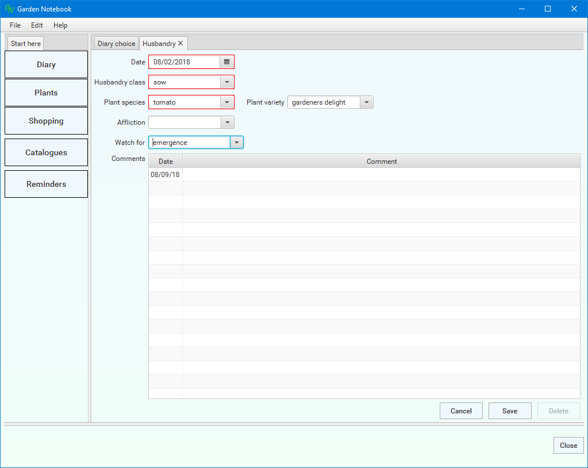This screenshot has height=468, width=588.
Task: Open the Affliction dropdown list
Action: coord(227,122)
